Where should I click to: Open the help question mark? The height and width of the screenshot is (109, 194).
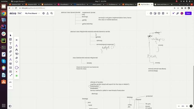coord(191,106)
